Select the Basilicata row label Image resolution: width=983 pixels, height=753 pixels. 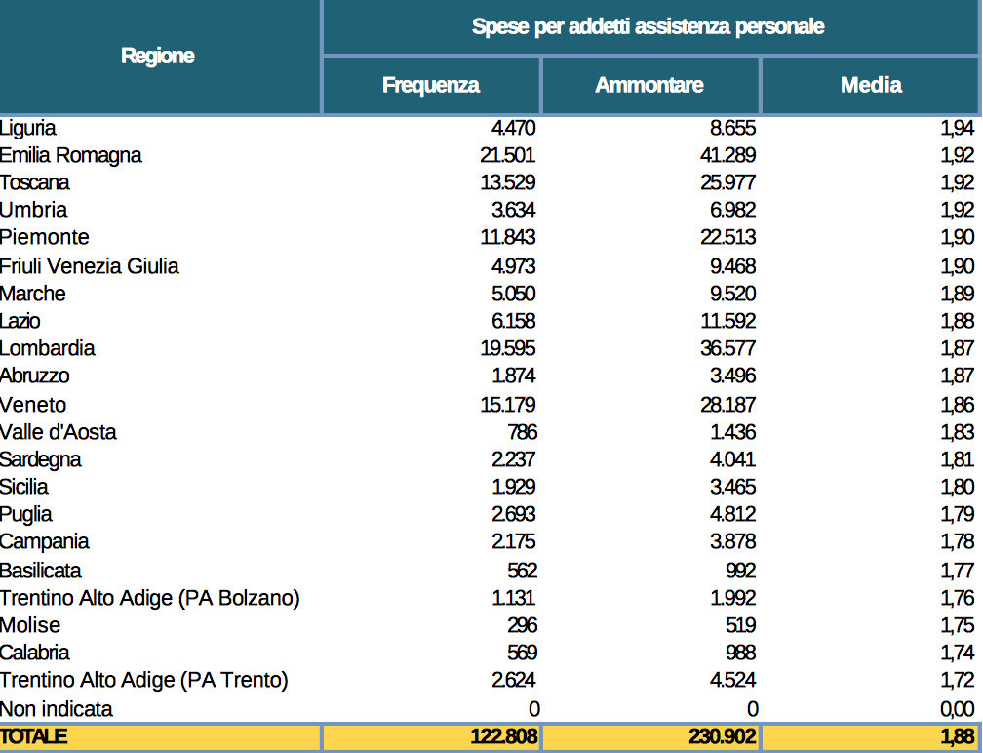[41, 572]
